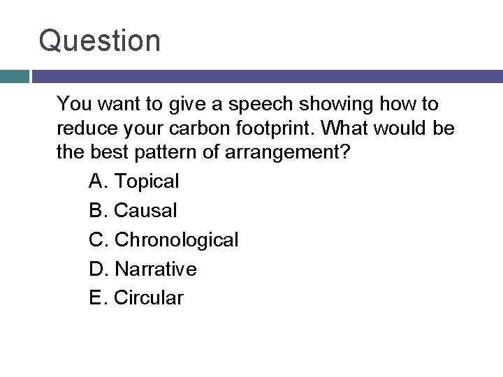Click the "Question" slide title

(x=100, y=40)
